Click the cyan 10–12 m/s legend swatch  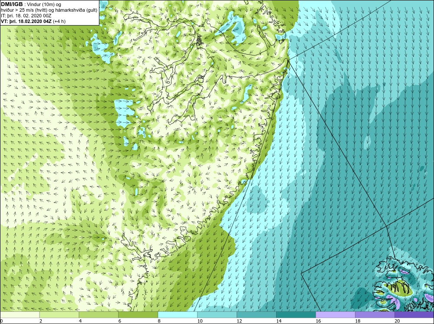pos(217,315)
